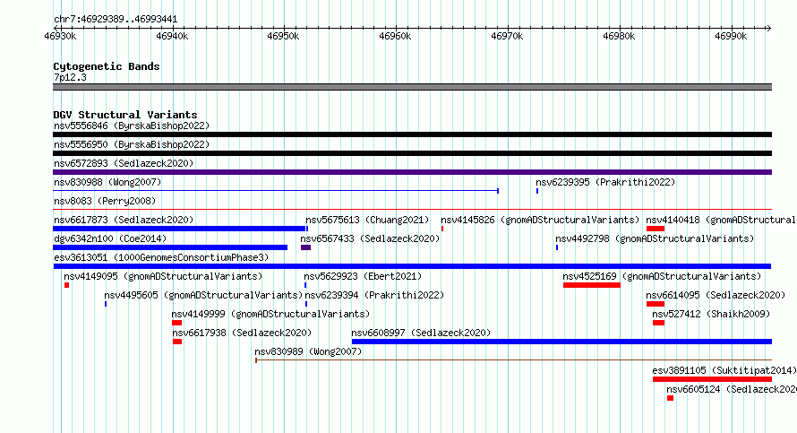Open nsv4149999 (gnomADStructuralVariants) label

pos(271,314)
